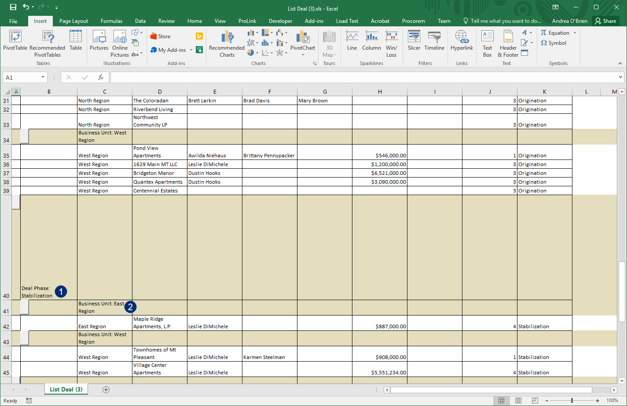This screenshot has height=406, width=627.
Task: Click Tell me what you want to do
Action: click(502, 21)
